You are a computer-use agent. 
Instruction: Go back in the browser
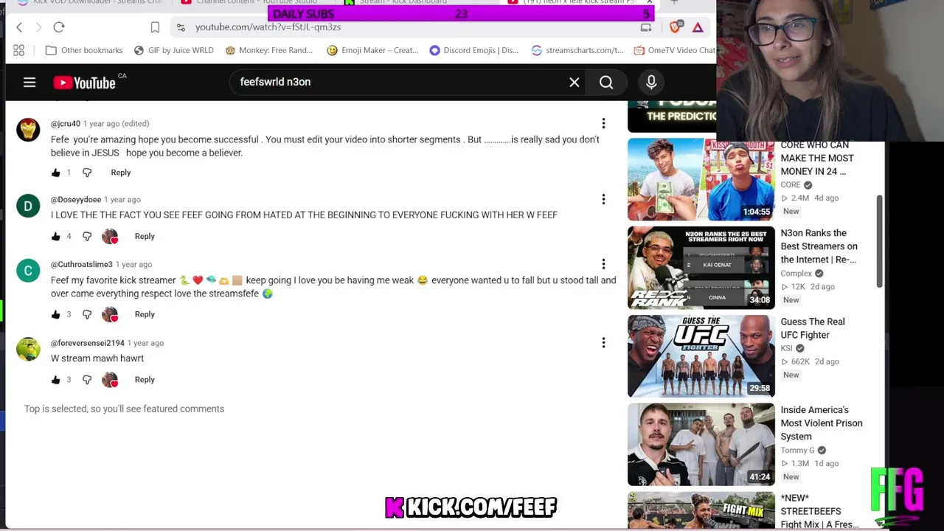click(19, 27)
